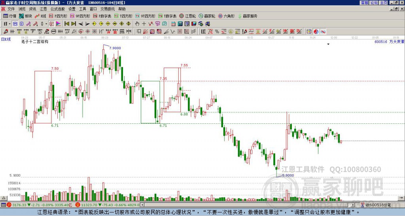Open the 公式选股 menu
405x216 pixels.
pyautogui.click(x=58, y=9)
